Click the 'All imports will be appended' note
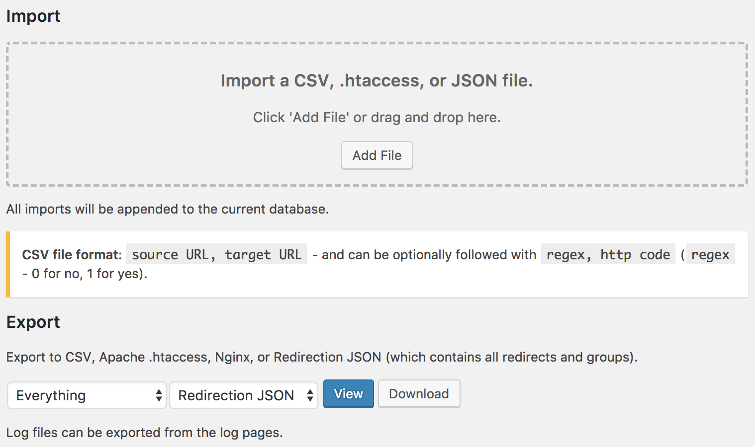 [x=168, y=209]
